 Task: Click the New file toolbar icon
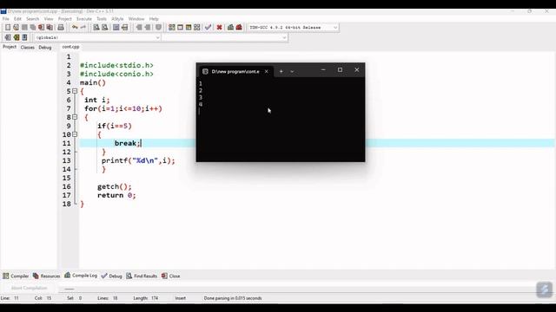click(8, 27)
